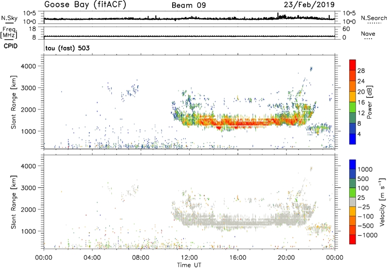Click the frequency trace line near 8 MHz
The width and height of the screenshot is (387, 268).
(189, 36)
